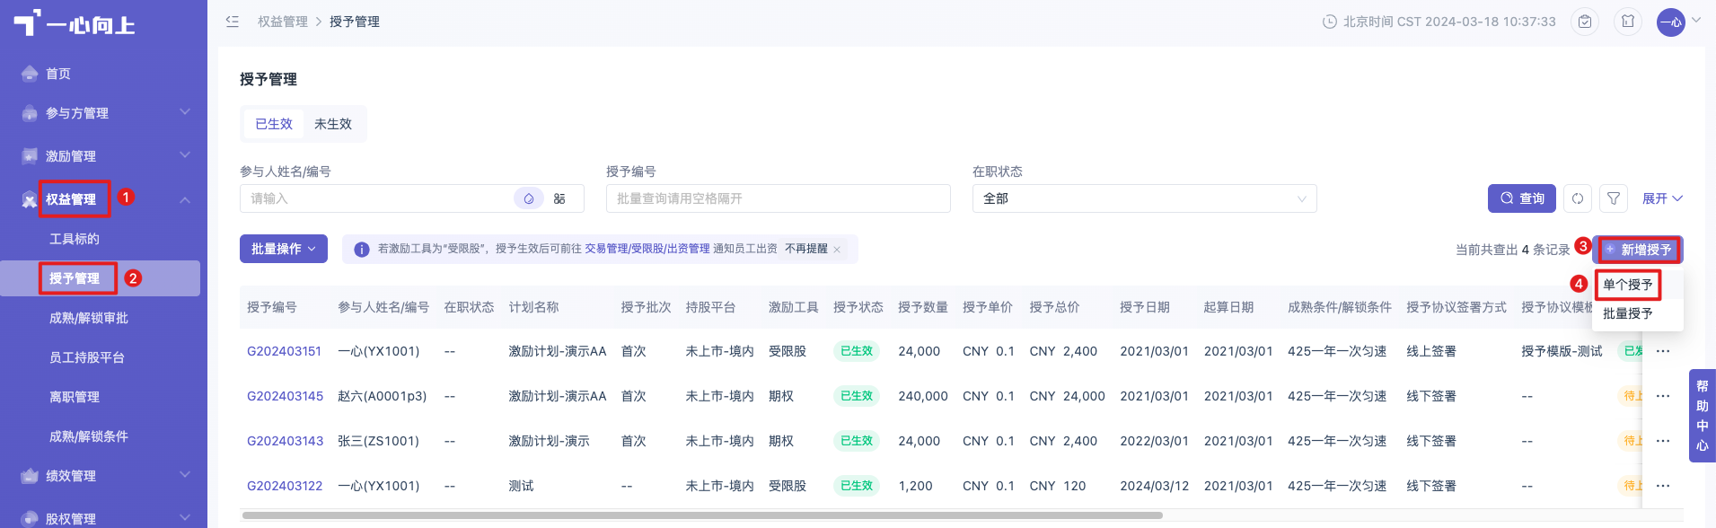Open the clipboard checklist icon in header
This screenshot has width=1716, height=528.
click(1585, 22)
